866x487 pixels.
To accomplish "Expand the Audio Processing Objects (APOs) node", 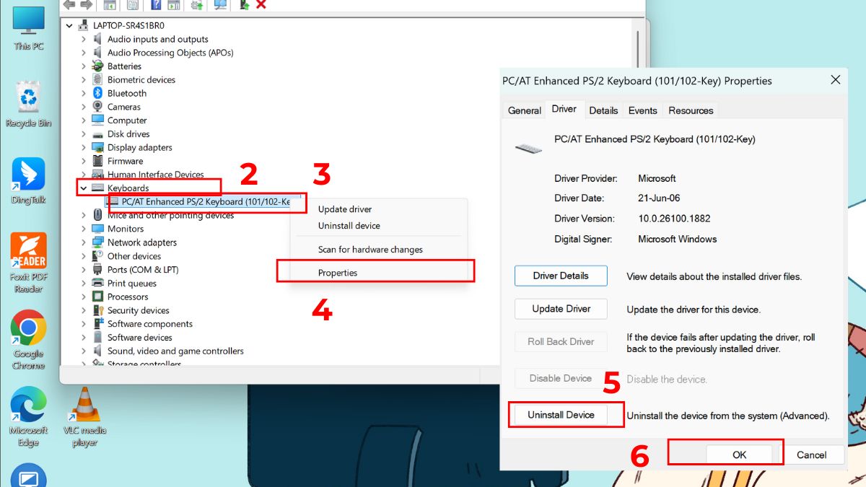I will pos(84,53).
